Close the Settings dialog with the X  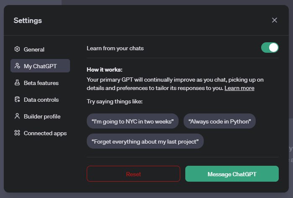pos(275,20)
